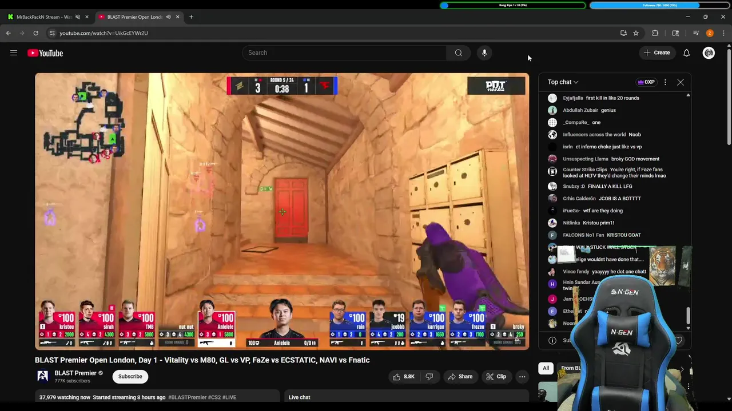
Task: Start voice search with the microphone
Action: click(x=484, y=53)
